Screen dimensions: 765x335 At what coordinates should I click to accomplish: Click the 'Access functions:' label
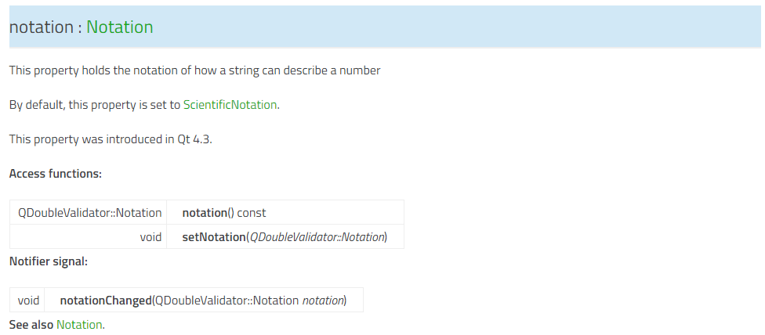55,174
